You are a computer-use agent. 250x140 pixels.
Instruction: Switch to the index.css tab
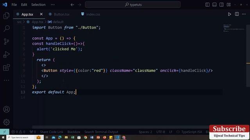pyautogui.click(x=93, y=14)
